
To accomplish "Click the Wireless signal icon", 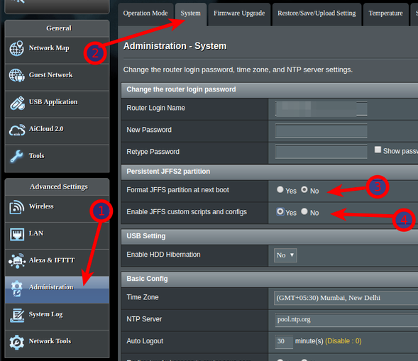I will click(17, 207).
